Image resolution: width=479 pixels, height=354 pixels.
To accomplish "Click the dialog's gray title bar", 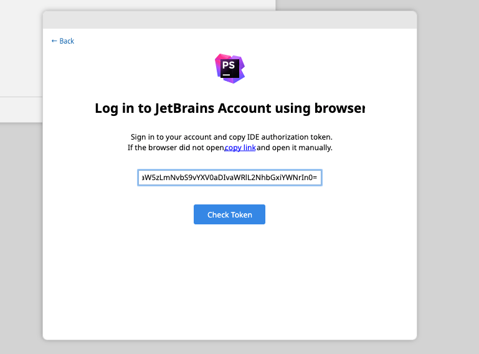I will [230, 20].
